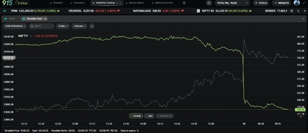Close the Straddle Chart tab
The width and height of the screenshot is (308, 133).
[x=45, y=19]
